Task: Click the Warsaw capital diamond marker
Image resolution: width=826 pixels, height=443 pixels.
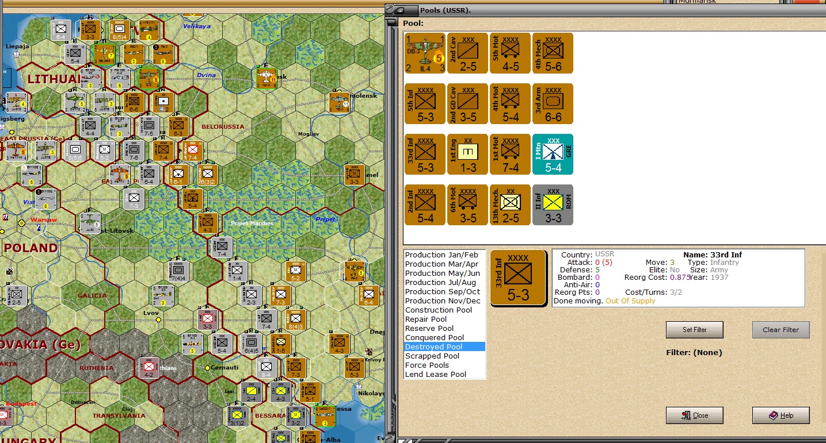Action: [x=22, y=223]
